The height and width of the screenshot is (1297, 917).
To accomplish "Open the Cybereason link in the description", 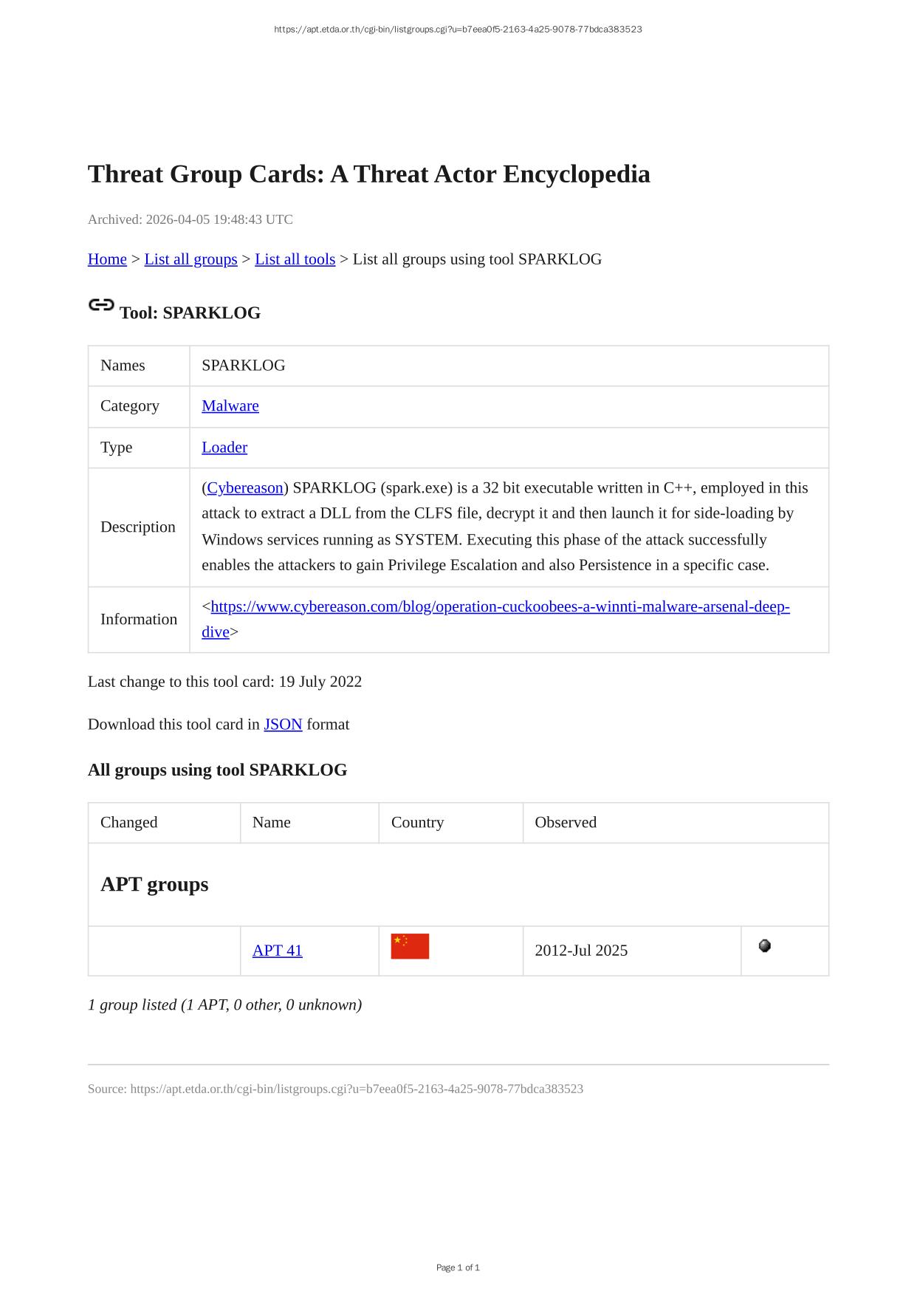I will [245, 488].
